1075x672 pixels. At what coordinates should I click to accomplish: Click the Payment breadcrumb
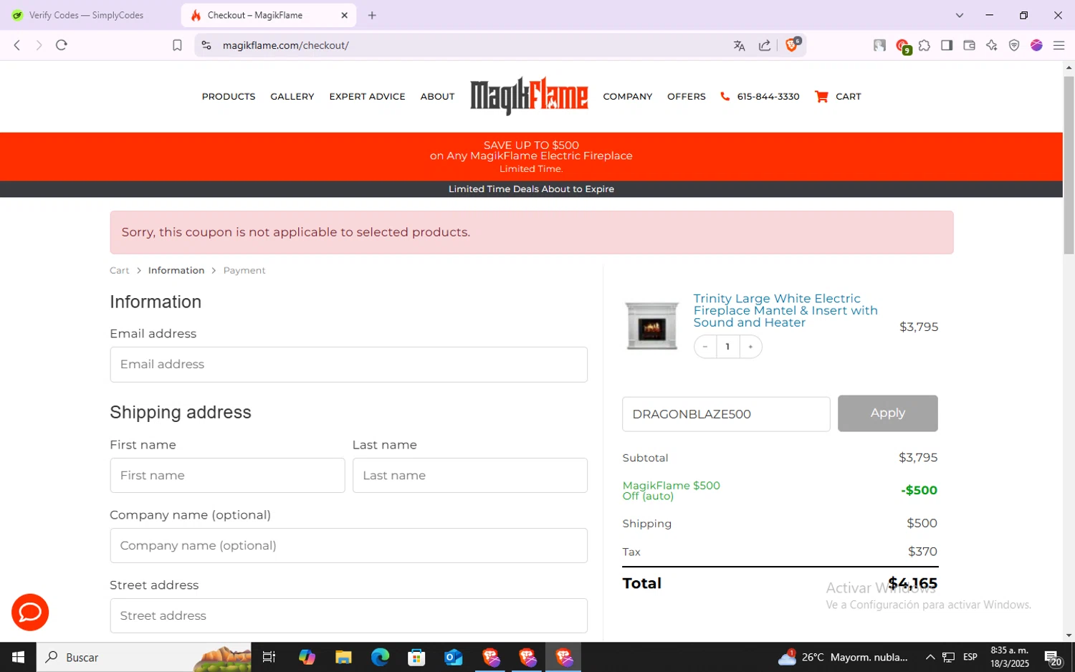point(244,270)
